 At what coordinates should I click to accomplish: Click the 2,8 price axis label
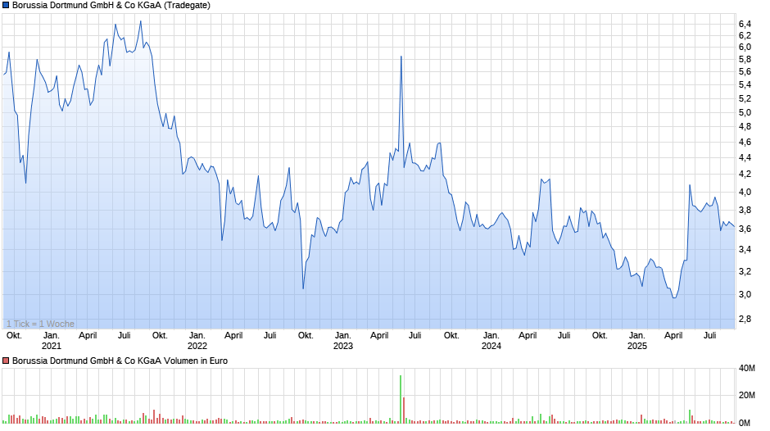pyautogui.click(x=745, y=319)
